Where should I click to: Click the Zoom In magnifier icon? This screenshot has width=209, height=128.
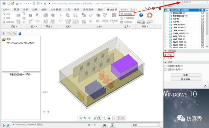tap(85, 118)
